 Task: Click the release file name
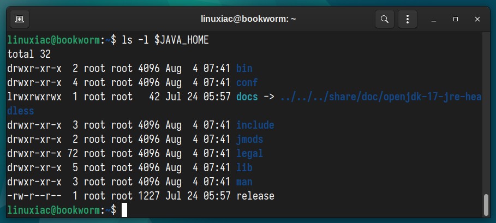coord(255,196)
